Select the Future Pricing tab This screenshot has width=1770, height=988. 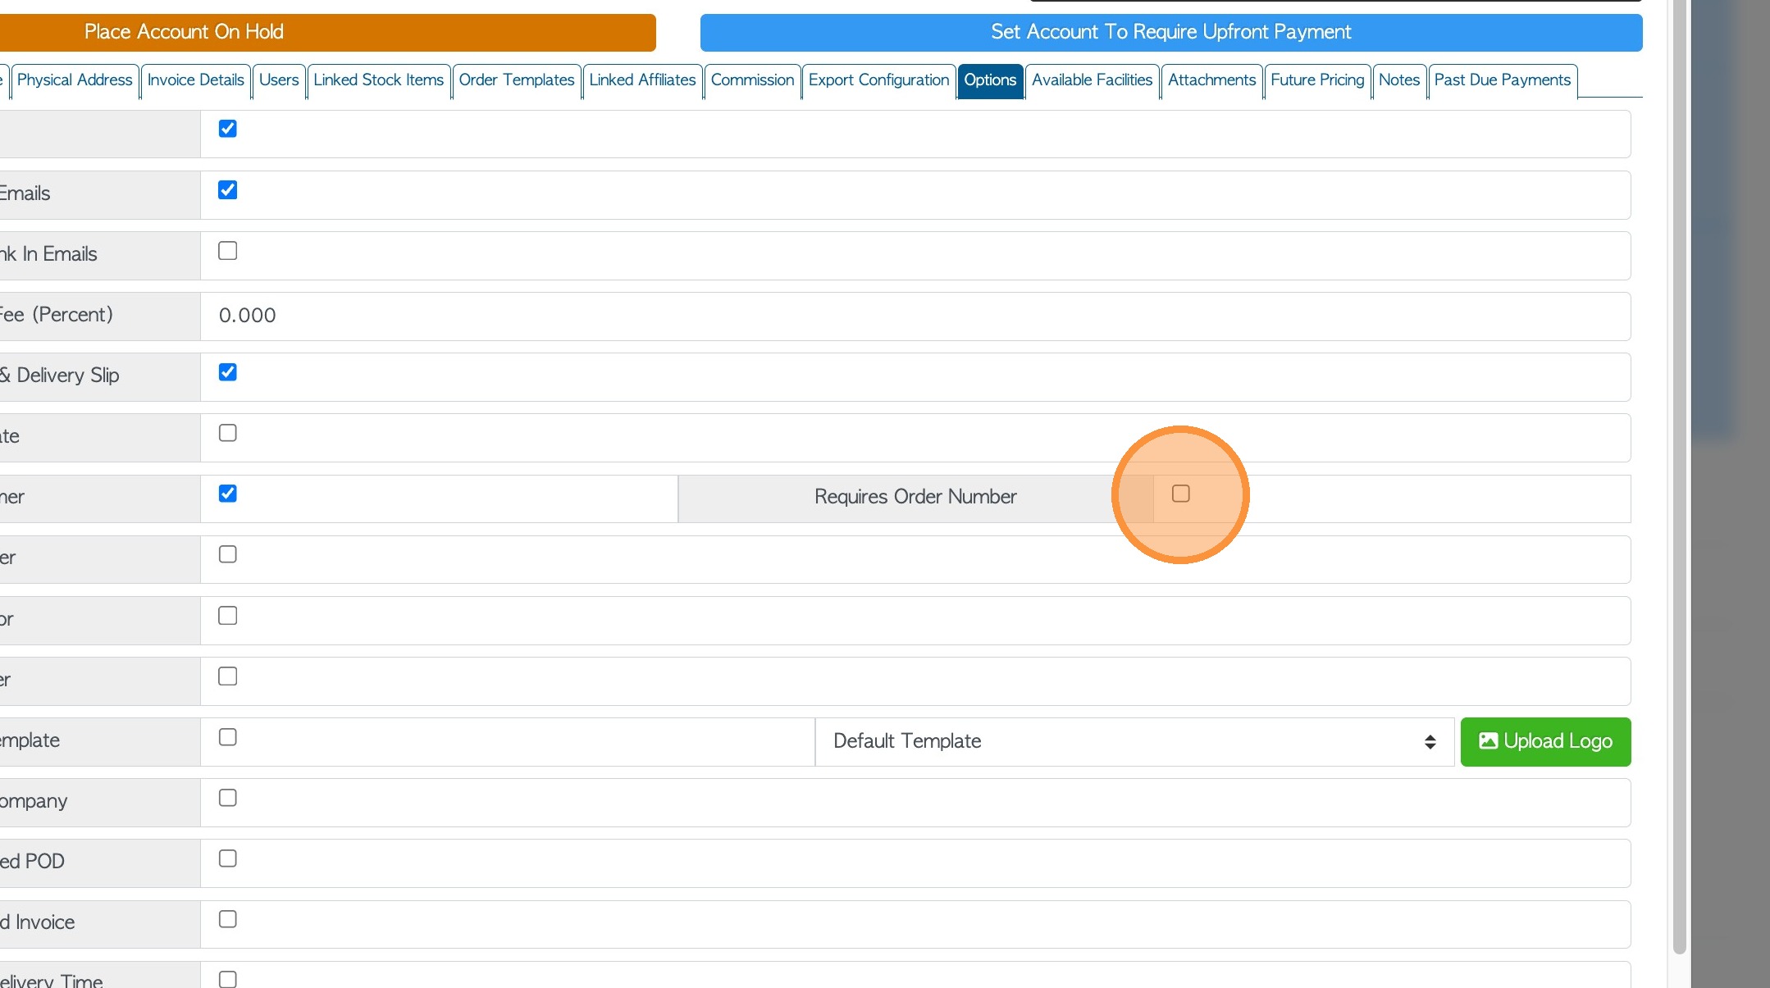pos(1316,80)
